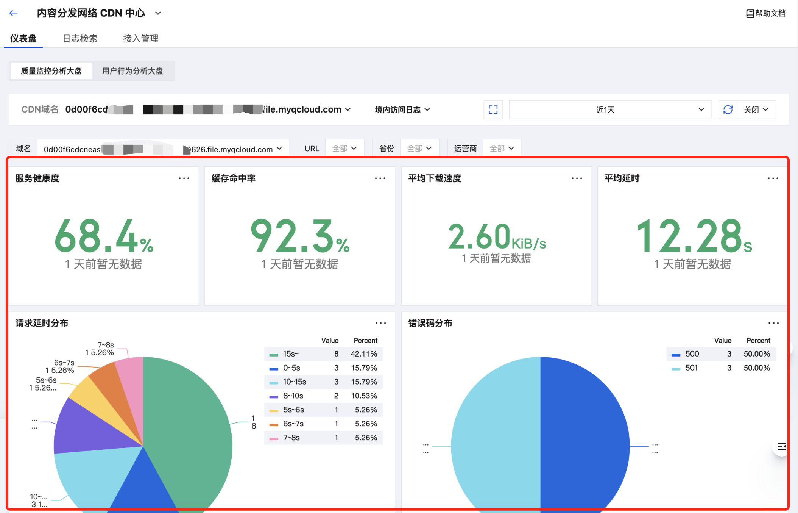
Task: Expand the 近1天 time range dropdown
Action: pyautogui.click(x=610, y=110)
